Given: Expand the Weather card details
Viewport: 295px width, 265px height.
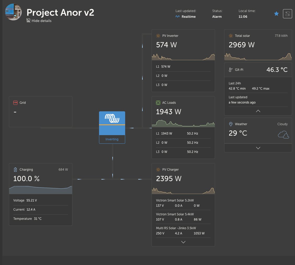Looking at the screenshot, I should (258, 148).
